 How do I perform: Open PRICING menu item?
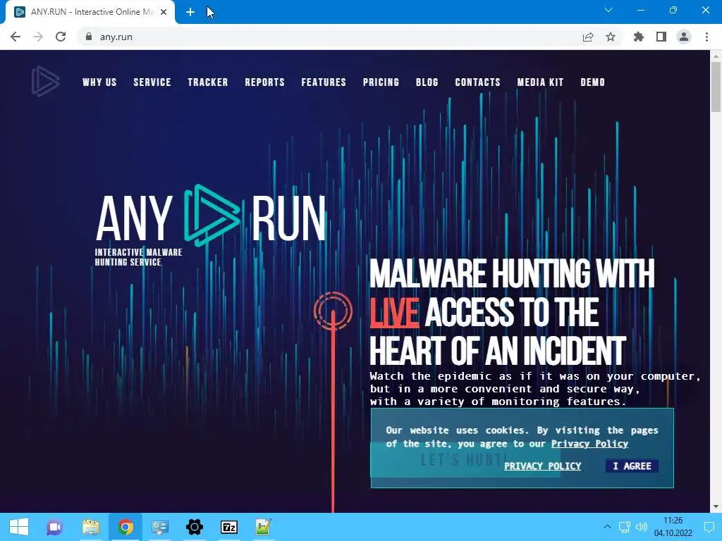tap(381, 82)
